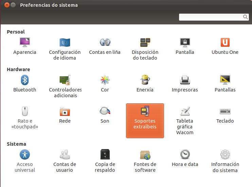
Task: Open the highlighted Soportes extraíbeis panel
Action: [145, 121]
